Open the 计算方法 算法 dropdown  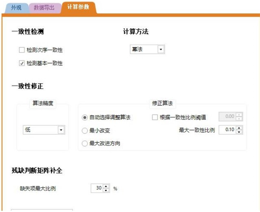[161, 49]
